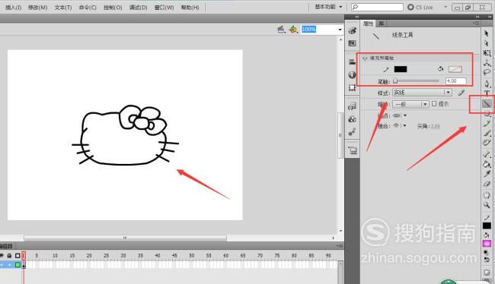This screenshot has height=284, width=495.
Task: Click the black stroke color swatch in Properties
Action: point(401,69)
